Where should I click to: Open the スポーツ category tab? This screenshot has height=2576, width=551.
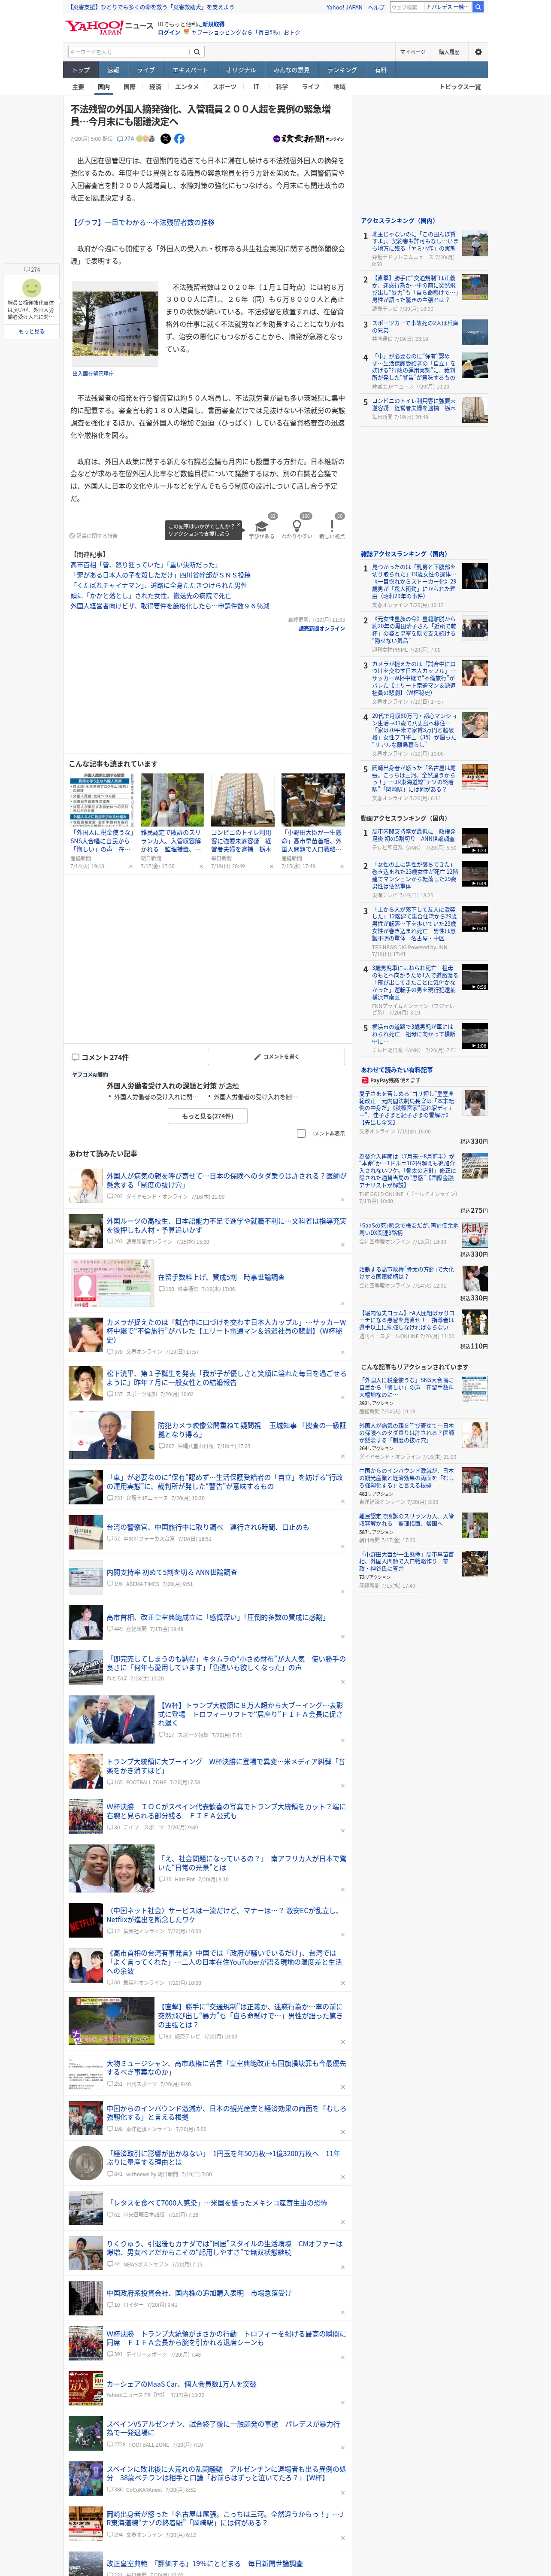[224, 87]
